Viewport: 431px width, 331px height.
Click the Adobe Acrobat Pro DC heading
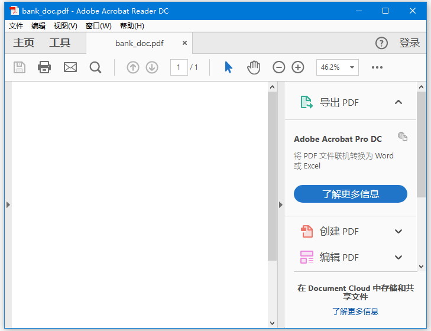338,139
